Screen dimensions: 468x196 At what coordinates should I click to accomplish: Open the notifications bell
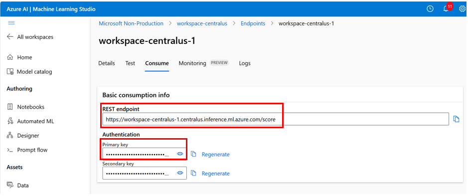click(x=447, y=8)
